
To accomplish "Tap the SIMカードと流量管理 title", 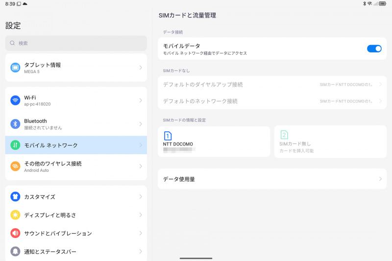I will click(187, 15).
